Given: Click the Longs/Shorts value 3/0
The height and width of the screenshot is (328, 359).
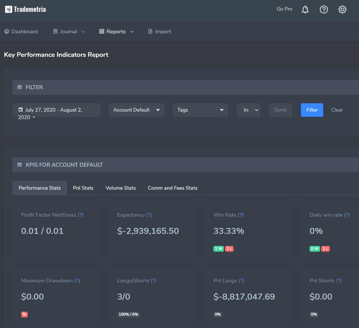Looking at the screenshot, I should point(124,297).
